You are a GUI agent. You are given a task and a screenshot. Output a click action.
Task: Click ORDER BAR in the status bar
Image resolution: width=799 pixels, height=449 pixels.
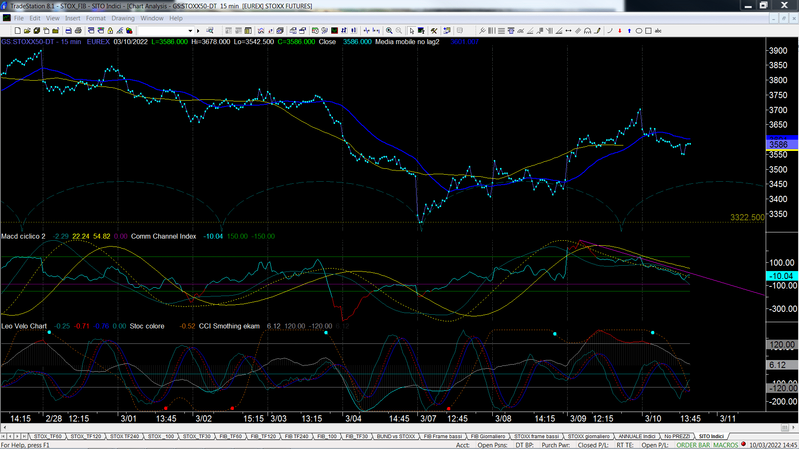click(693, 445)
